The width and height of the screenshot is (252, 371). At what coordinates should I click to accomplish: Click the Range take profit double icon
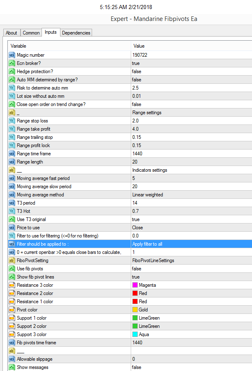pyautogui.click(x=12, y=129)
